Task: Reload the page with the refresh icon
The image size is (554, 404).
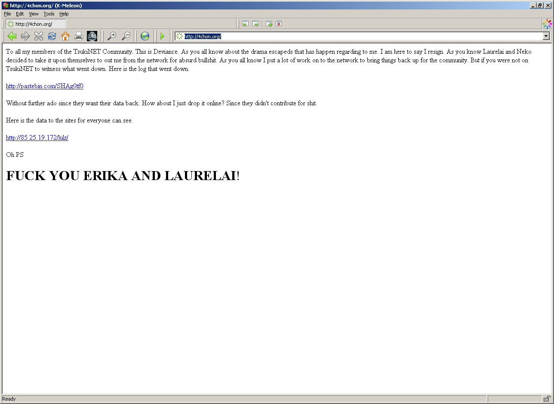Action: 52,36
